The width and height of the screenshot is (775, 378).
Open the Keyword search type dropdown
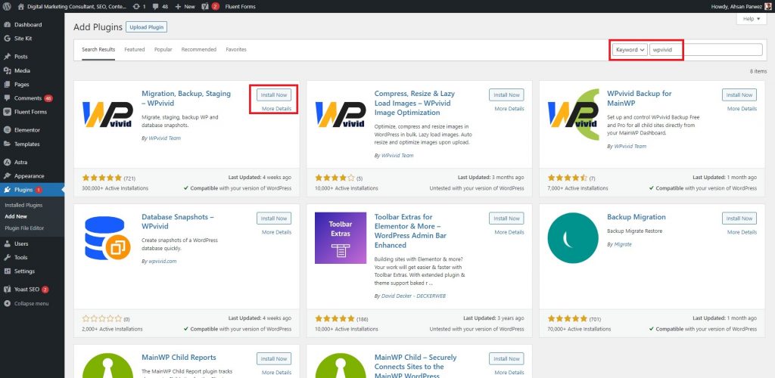pyautogui.click(x=630, y=50)
